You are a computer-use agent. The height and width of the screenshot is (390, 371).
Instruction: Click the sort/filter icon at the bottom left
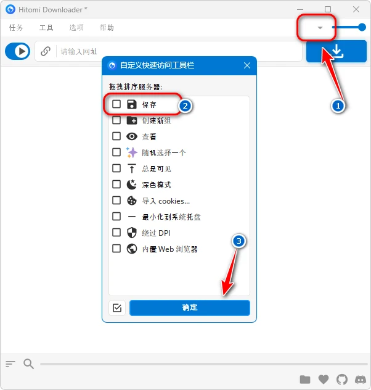[x=10, y=364]
